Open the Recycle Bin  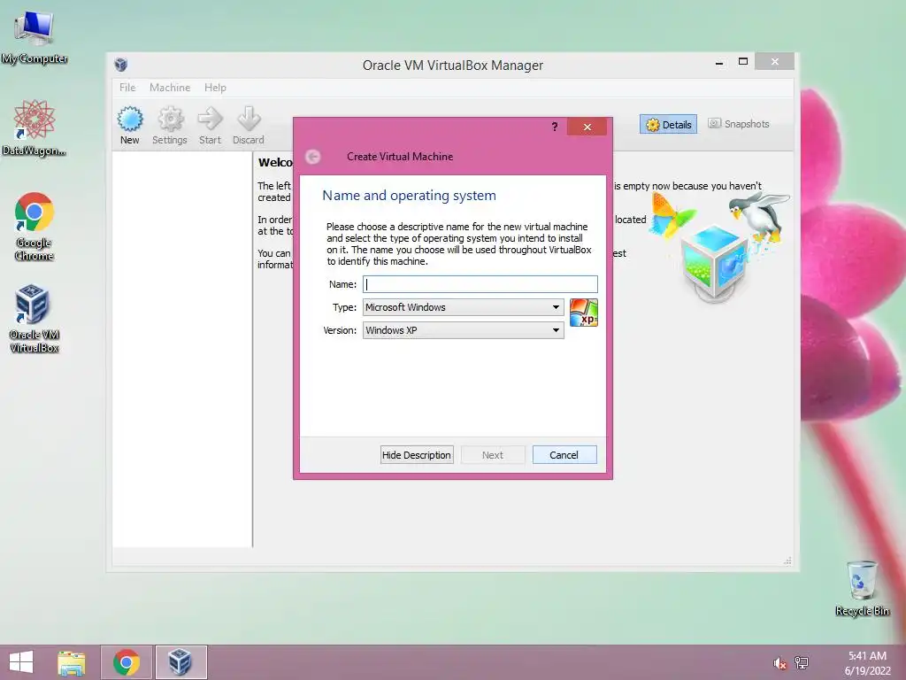[862, 588]
